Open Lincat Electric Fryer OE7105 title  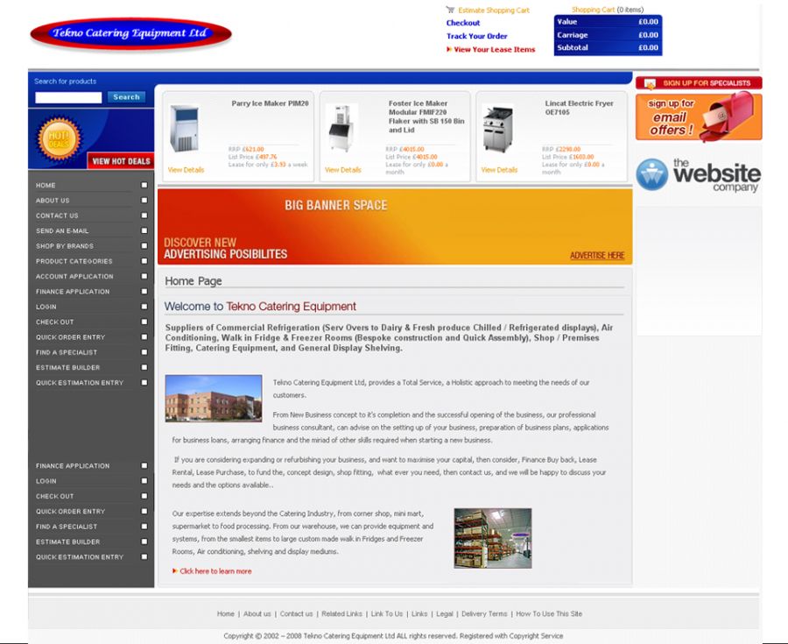[x=579, y=108]
